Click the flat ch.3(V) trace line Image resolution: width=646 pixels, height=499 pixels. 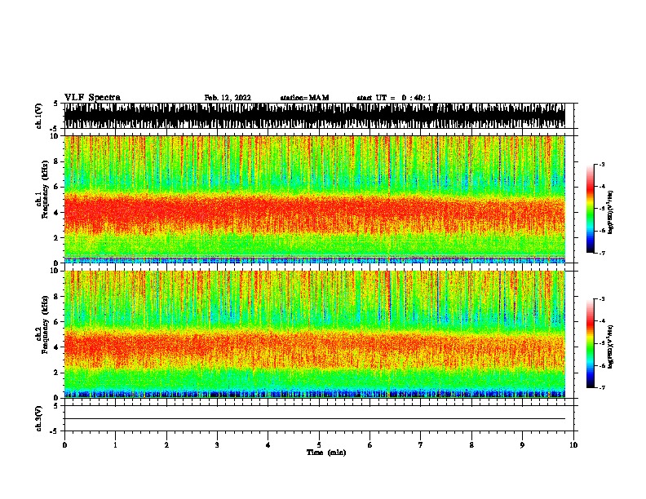(x=314, y=419)
